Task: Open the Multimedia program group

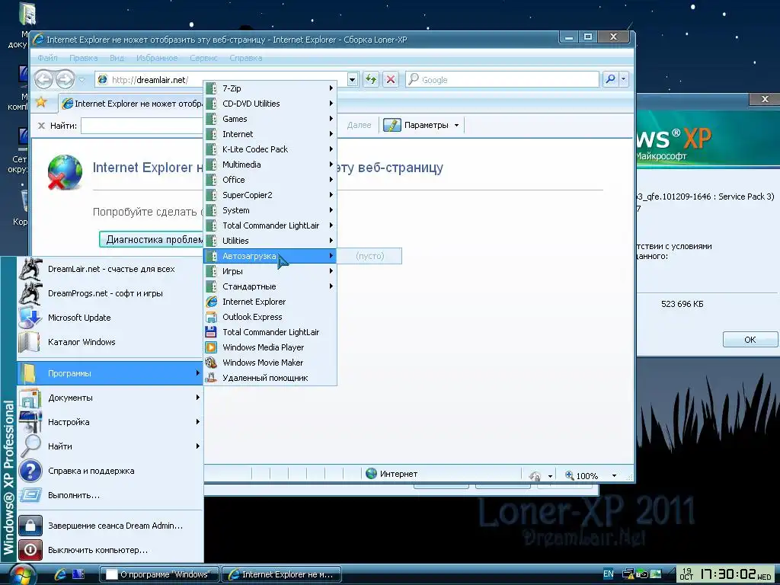Action: [270, 165]
